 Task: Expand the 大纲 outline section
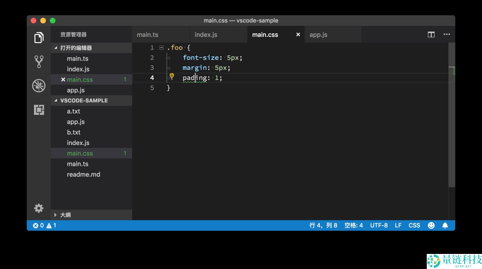tap(91, 215)
